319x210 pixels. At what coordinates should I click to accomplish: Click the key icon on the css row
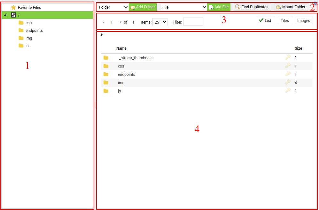point(287,66)
